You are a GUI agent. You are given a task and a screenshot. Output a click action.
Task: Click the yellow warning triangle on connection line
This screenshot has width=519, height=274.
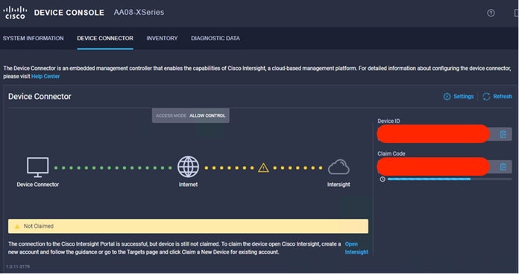pos(263,168)
